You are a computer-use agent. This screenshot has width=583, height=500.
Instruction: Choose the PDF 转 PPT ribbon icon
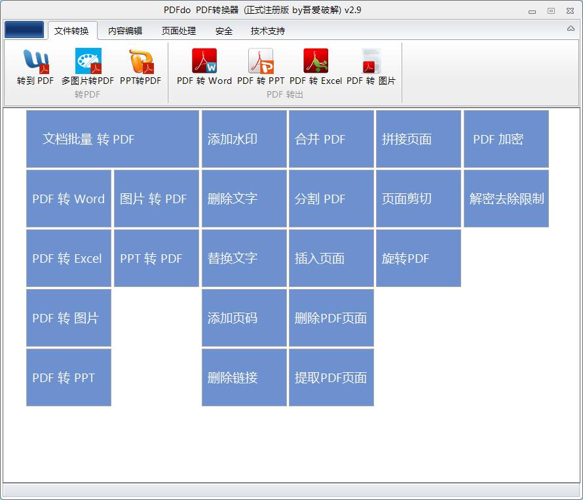tap(261, 67)
